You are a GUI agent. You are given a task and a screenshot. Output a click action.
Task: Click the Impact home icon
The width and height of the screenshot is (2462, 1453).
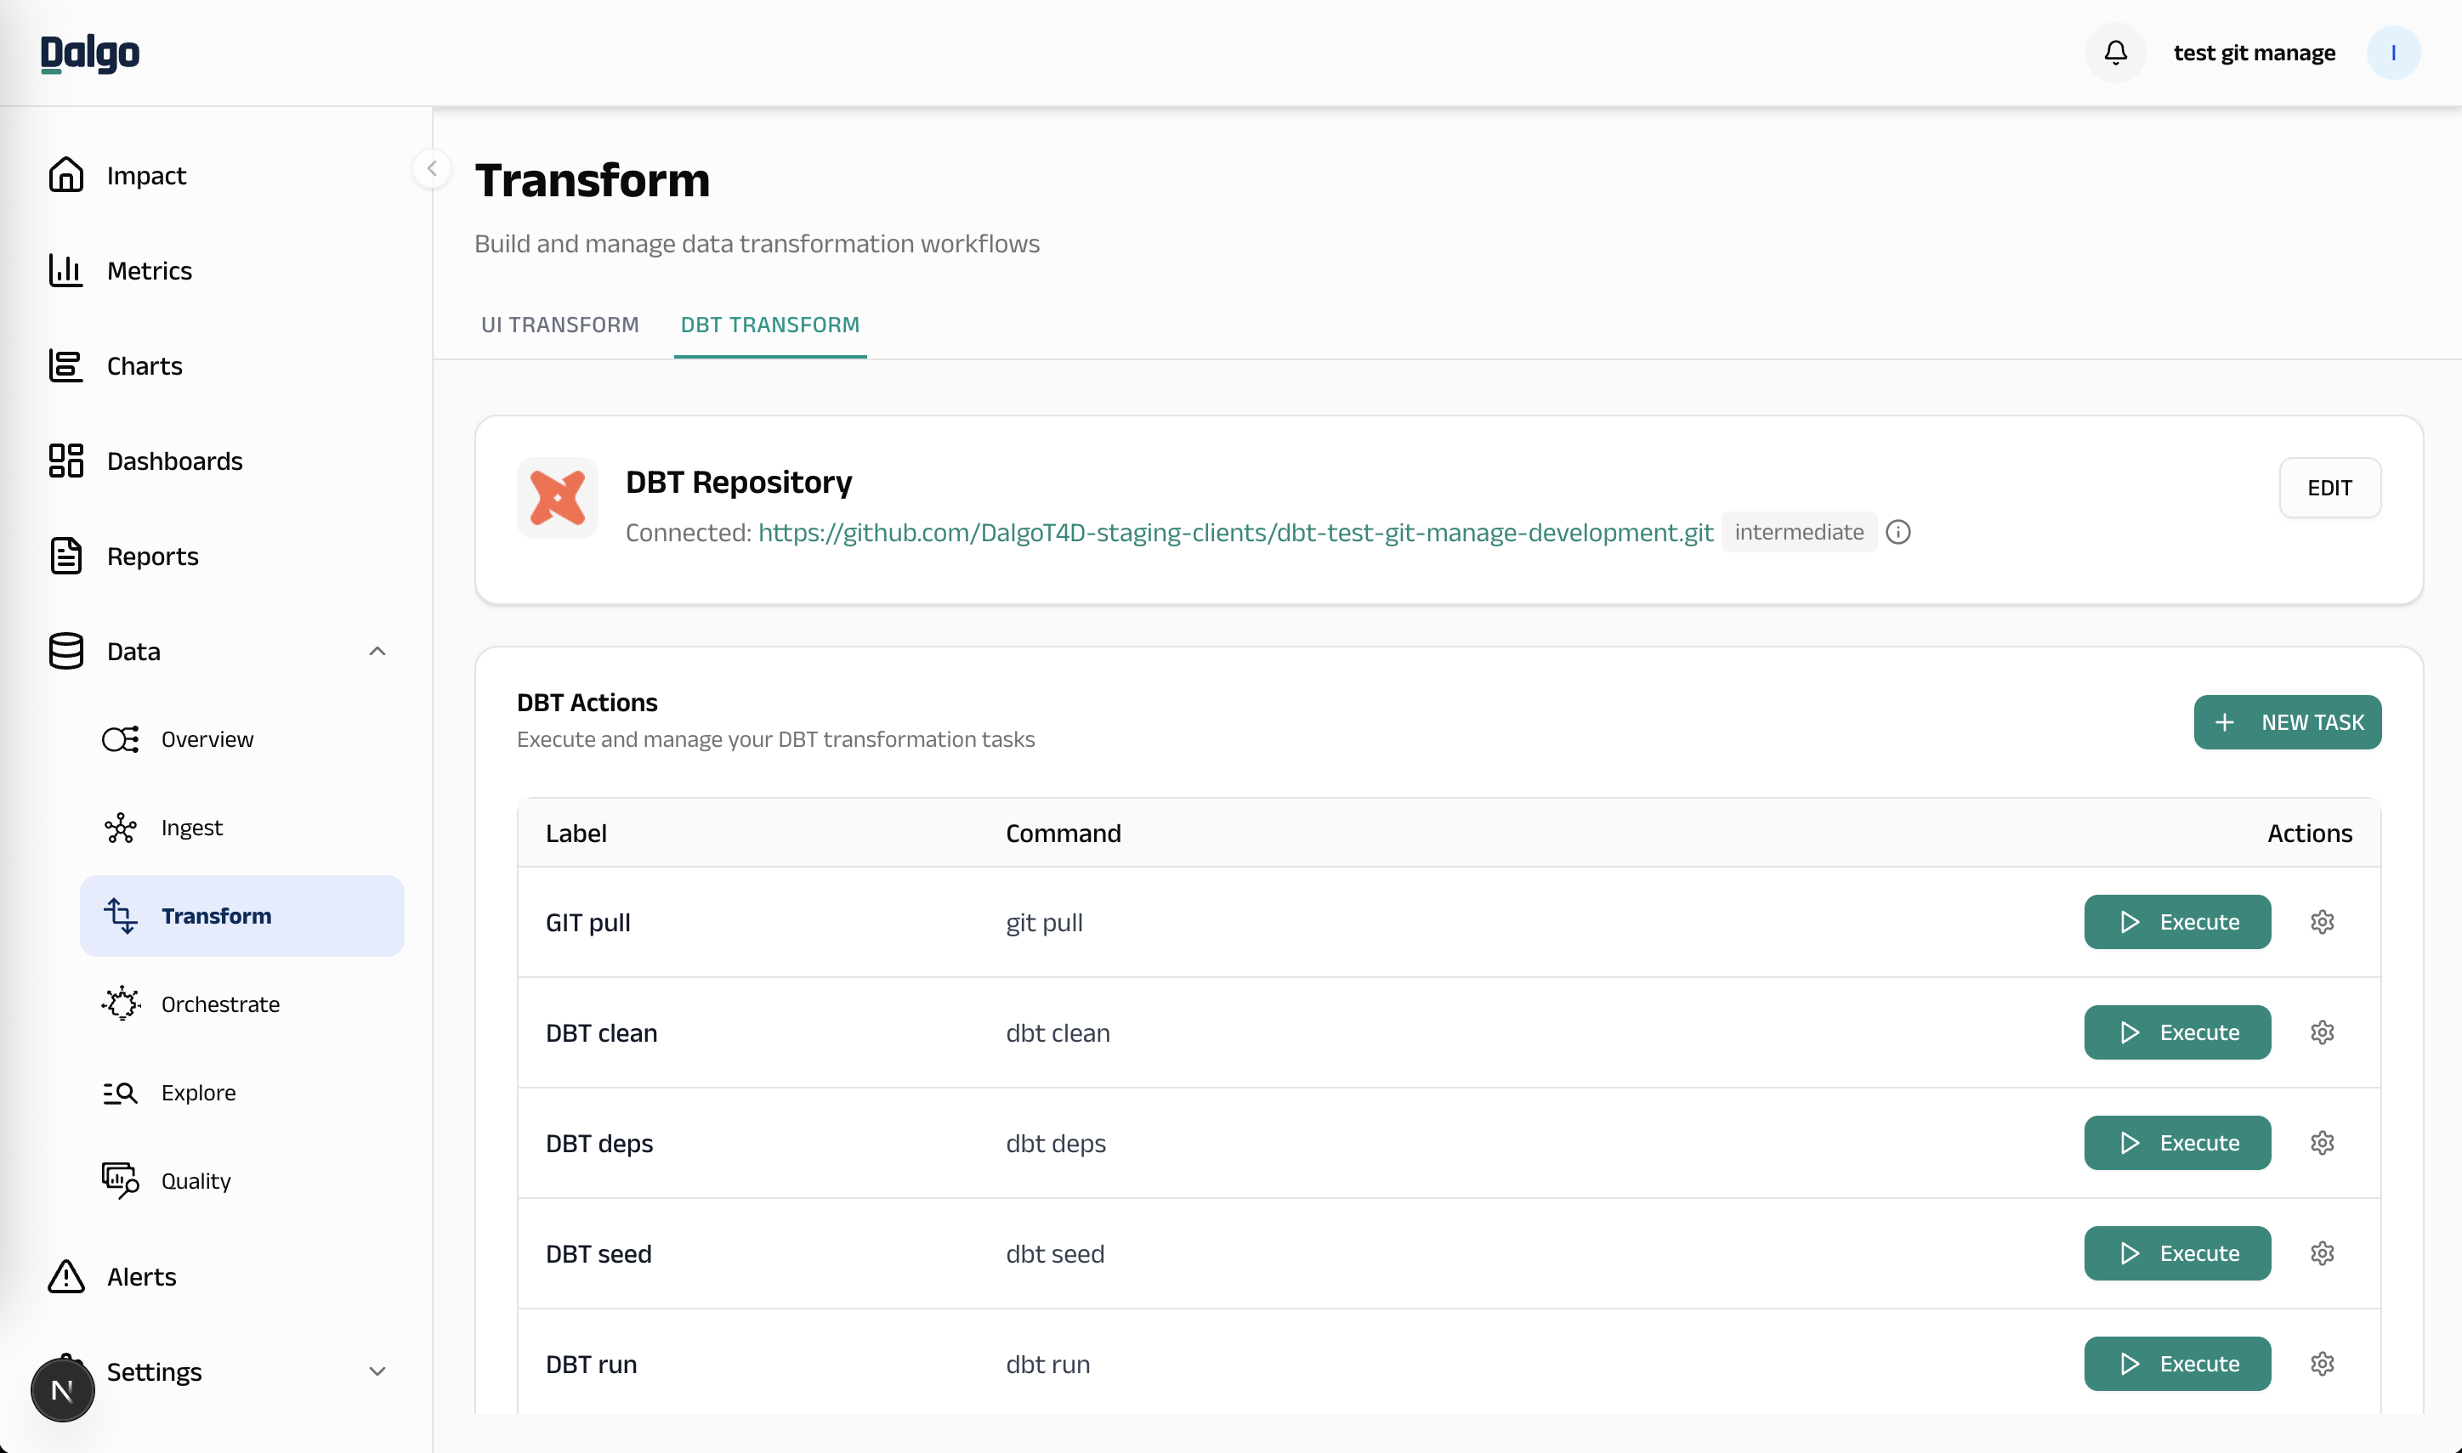click(x=65, y=175)
